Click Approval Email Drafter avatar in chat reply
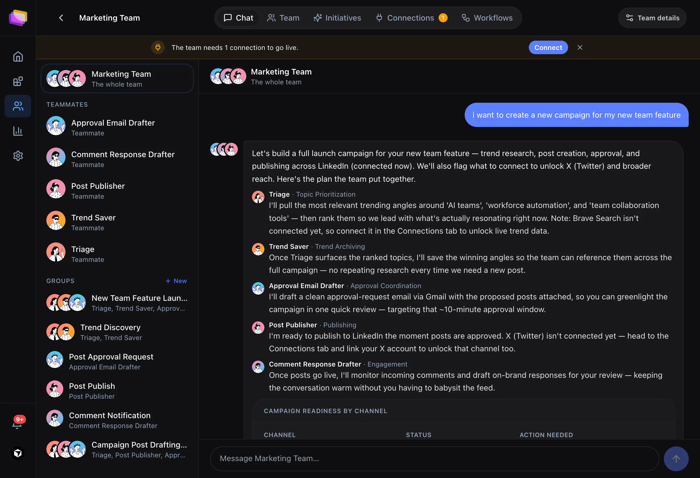This screenshot has height=478, width=700. pyautogui.click(x=258, y=288)
